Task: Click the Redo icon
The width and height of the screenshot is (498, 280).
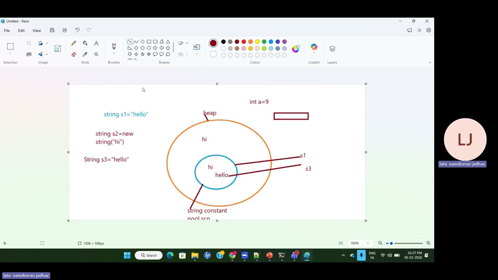Action: click(x=89, y=30)
